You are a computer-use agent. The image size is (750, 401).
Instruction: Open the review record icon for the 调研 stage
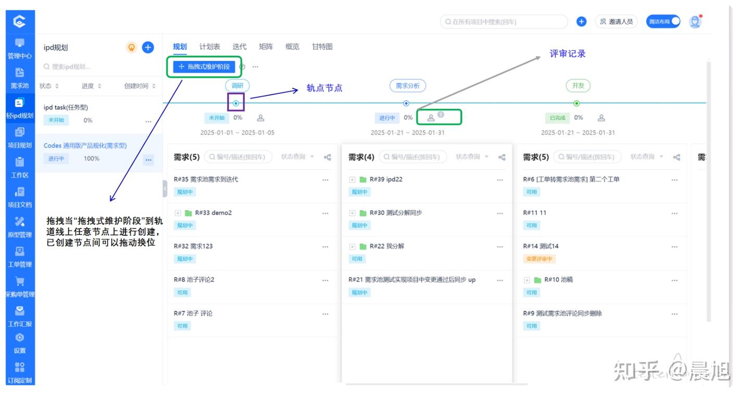261,118
